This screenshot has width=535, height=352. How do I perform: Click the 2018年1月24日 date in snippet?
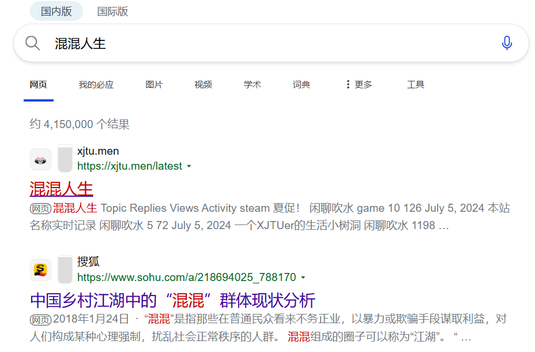point(91,319)
